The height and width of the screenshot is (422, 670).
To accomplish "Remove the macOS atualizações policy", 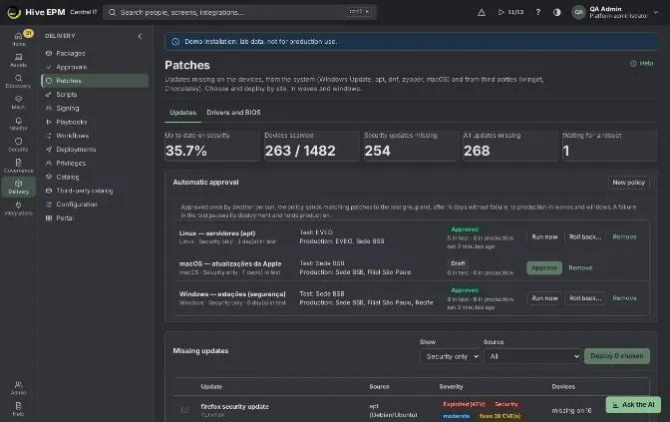I will tap(580, 268).
